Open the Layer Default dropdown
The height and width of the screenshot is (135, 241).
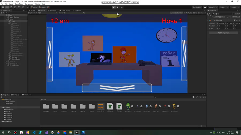[236, 17]
